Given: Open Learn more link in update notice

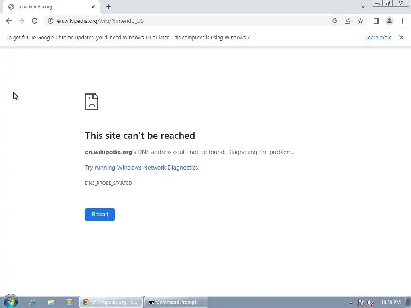Looking at the screenshot, I should pos(378,37).
